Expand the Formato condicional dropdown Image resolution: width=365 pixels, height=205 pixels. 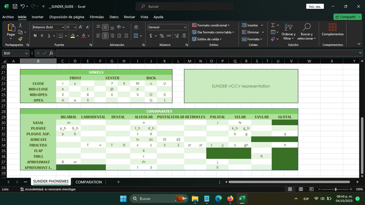point(211,25)
